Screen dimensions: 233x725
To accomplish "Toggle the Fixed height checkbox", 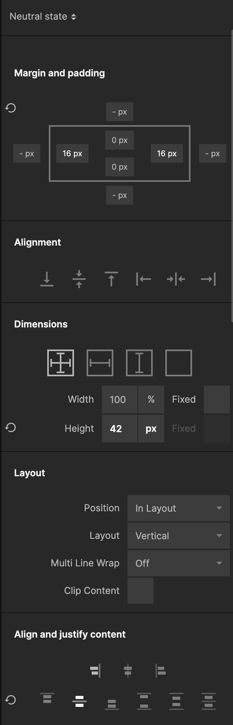I will tap(216, 429).
